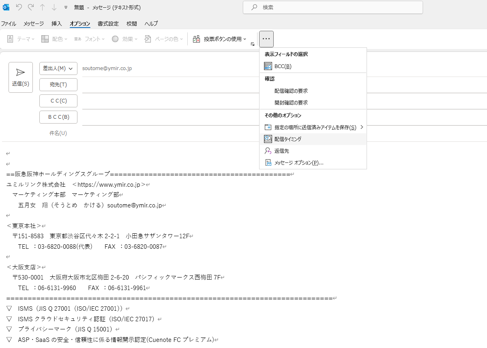Viewport: 487px width, 348px height.
Task: Click the Outlook app icon in title bar
Action: tap(6, 7)
